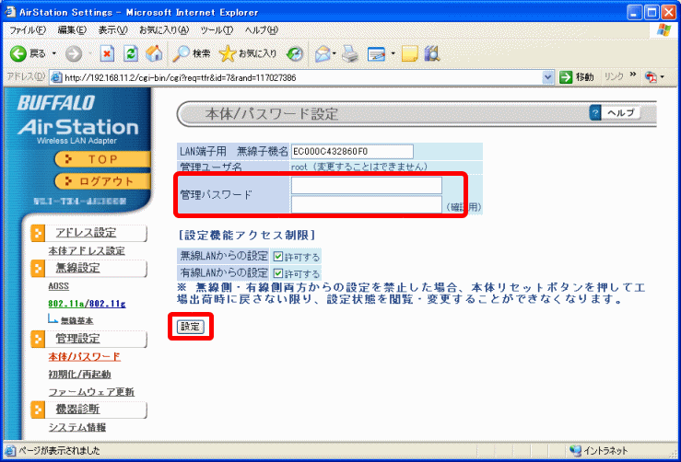Viewport: 681px width, 462px height.
Task: Click IE icon in title bar
Action: (10, 12)
